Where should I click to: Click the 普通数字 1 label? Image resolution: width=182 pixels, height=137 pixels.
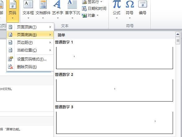click(64, 42)
